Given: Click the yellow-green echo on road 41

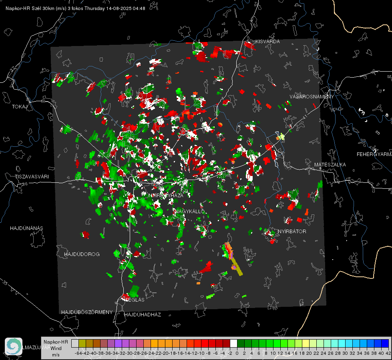Looking at the screenshot, I should click(x=282, y=136).
